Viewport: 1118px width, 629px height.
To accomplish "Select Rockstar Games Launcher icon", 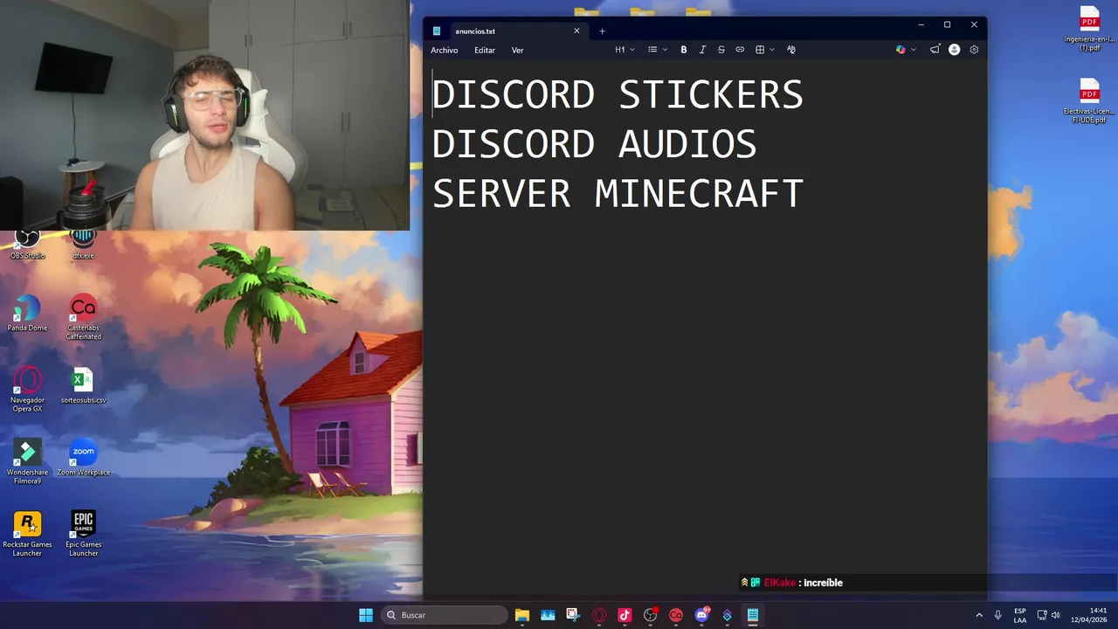I will (x=27, y=533).
